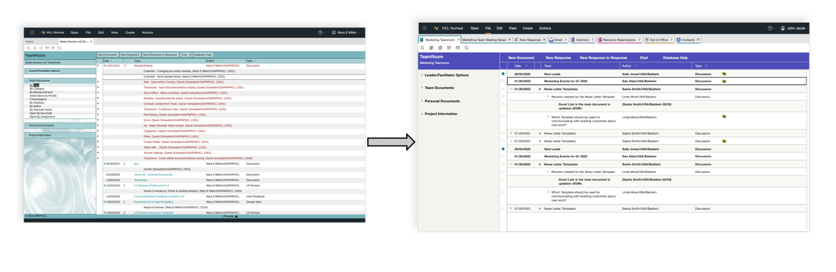Open the Create menu in right window
Image resolution: width=836 pixels, height=272 pixels.
(528, 28)
